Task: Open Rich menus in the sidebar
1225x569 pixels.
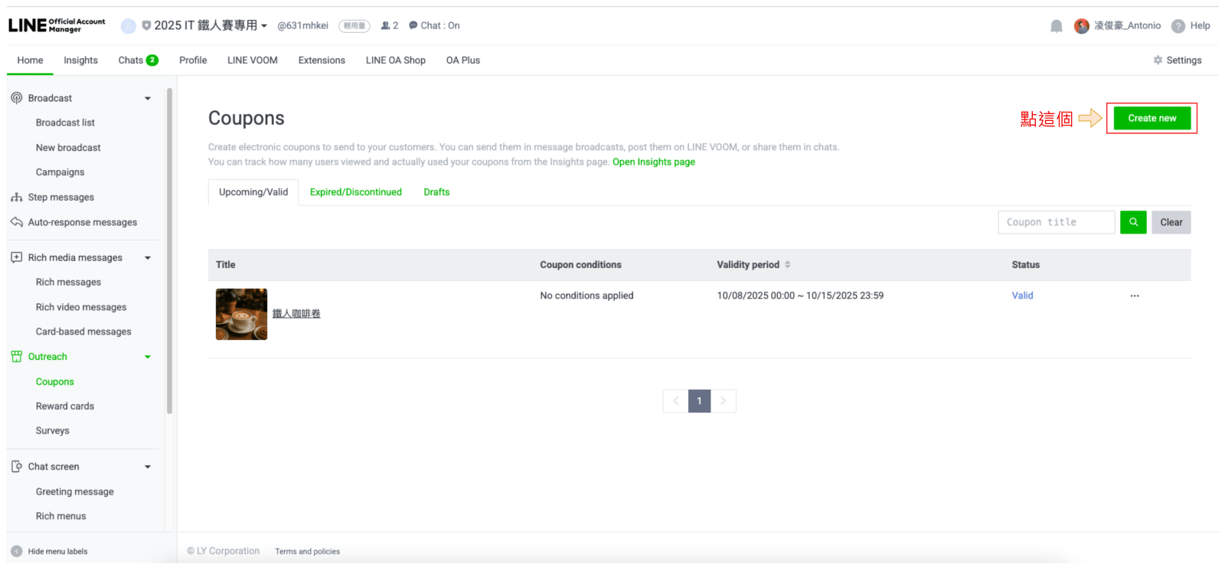Action: tap(61, 516)
